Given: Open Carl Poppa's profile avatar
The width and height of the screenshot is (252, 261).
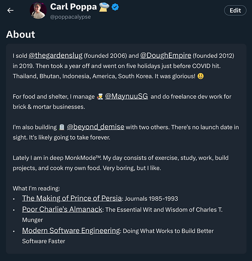Looking at the screenshot, I should (x=38, y=11).
